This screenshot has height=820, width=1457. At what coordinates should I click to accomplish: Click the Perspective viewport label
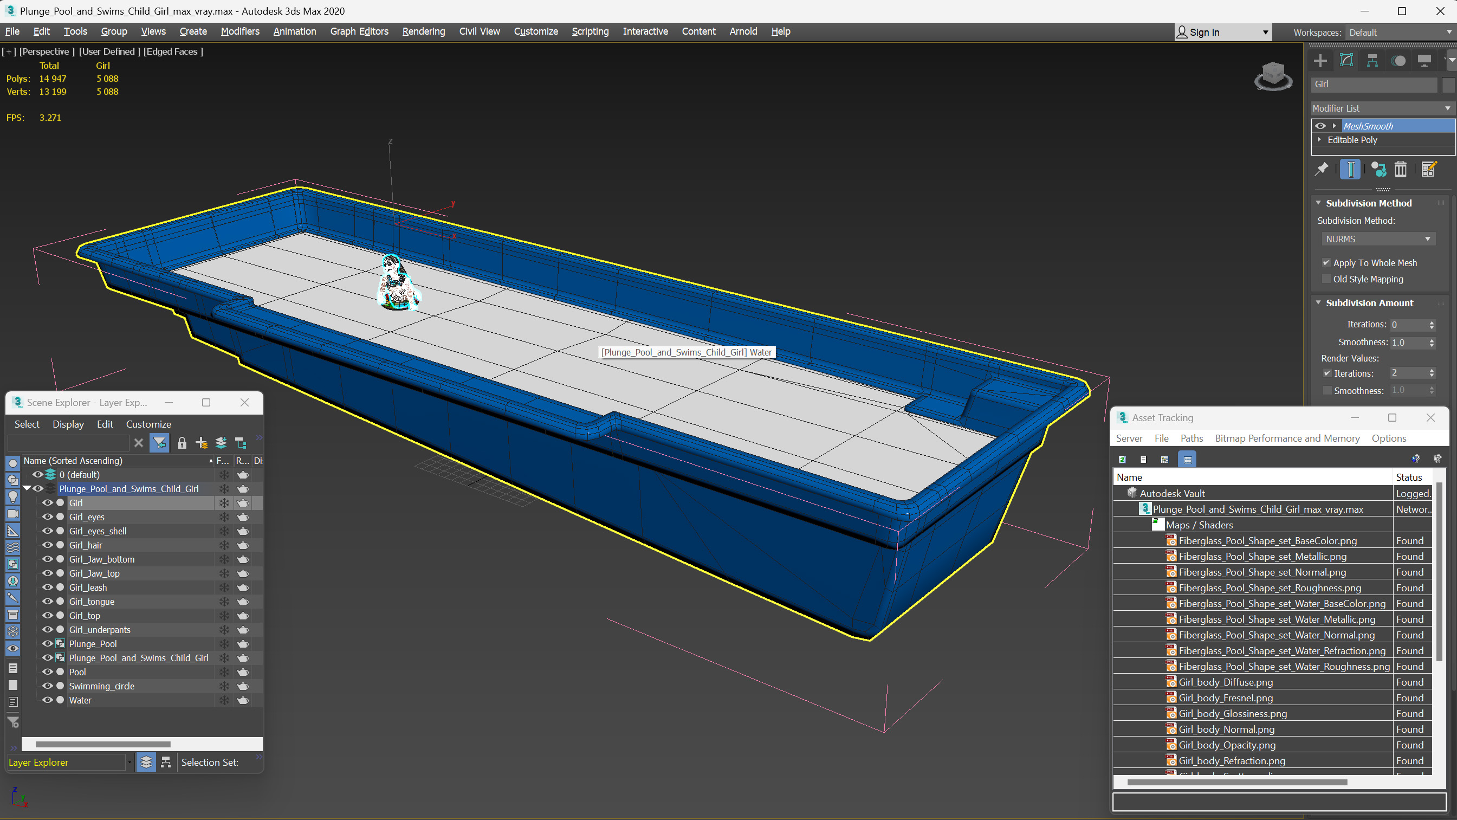click(x=47, y=51)
